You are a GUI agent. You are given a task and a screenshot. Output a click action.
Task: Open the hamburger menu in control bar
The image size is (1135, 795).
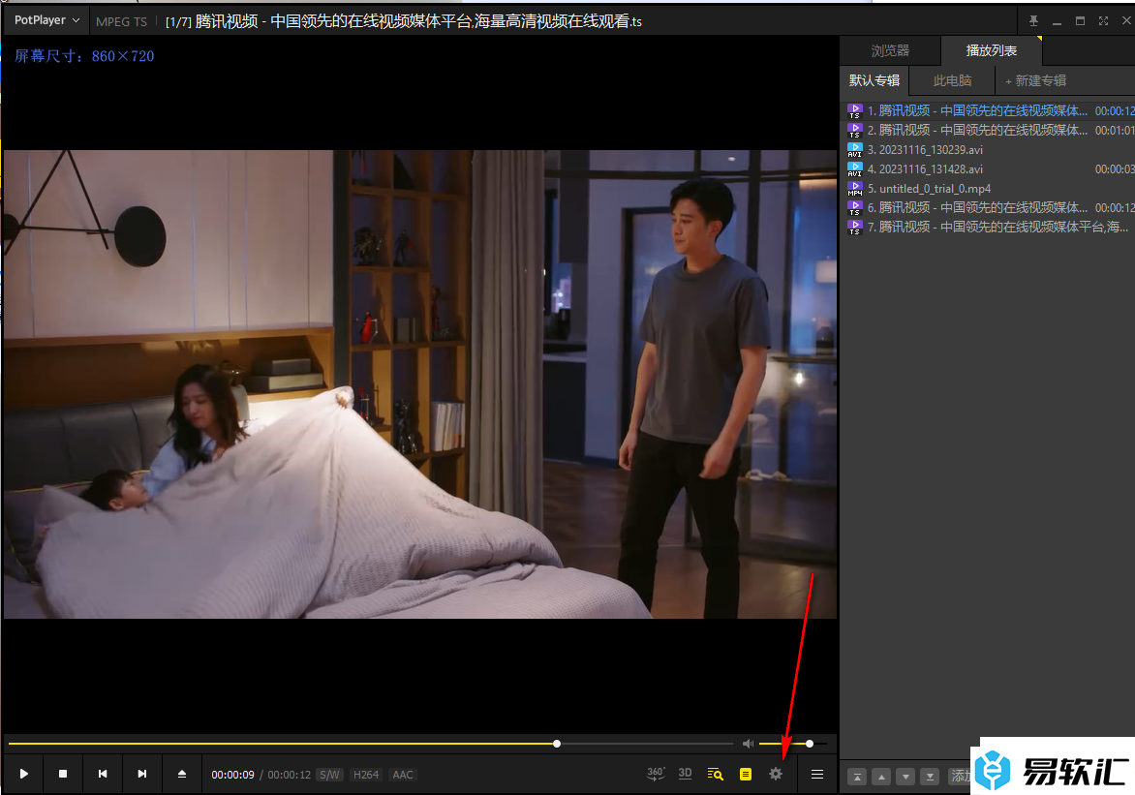pyautogui.click(x=817, y=774)
